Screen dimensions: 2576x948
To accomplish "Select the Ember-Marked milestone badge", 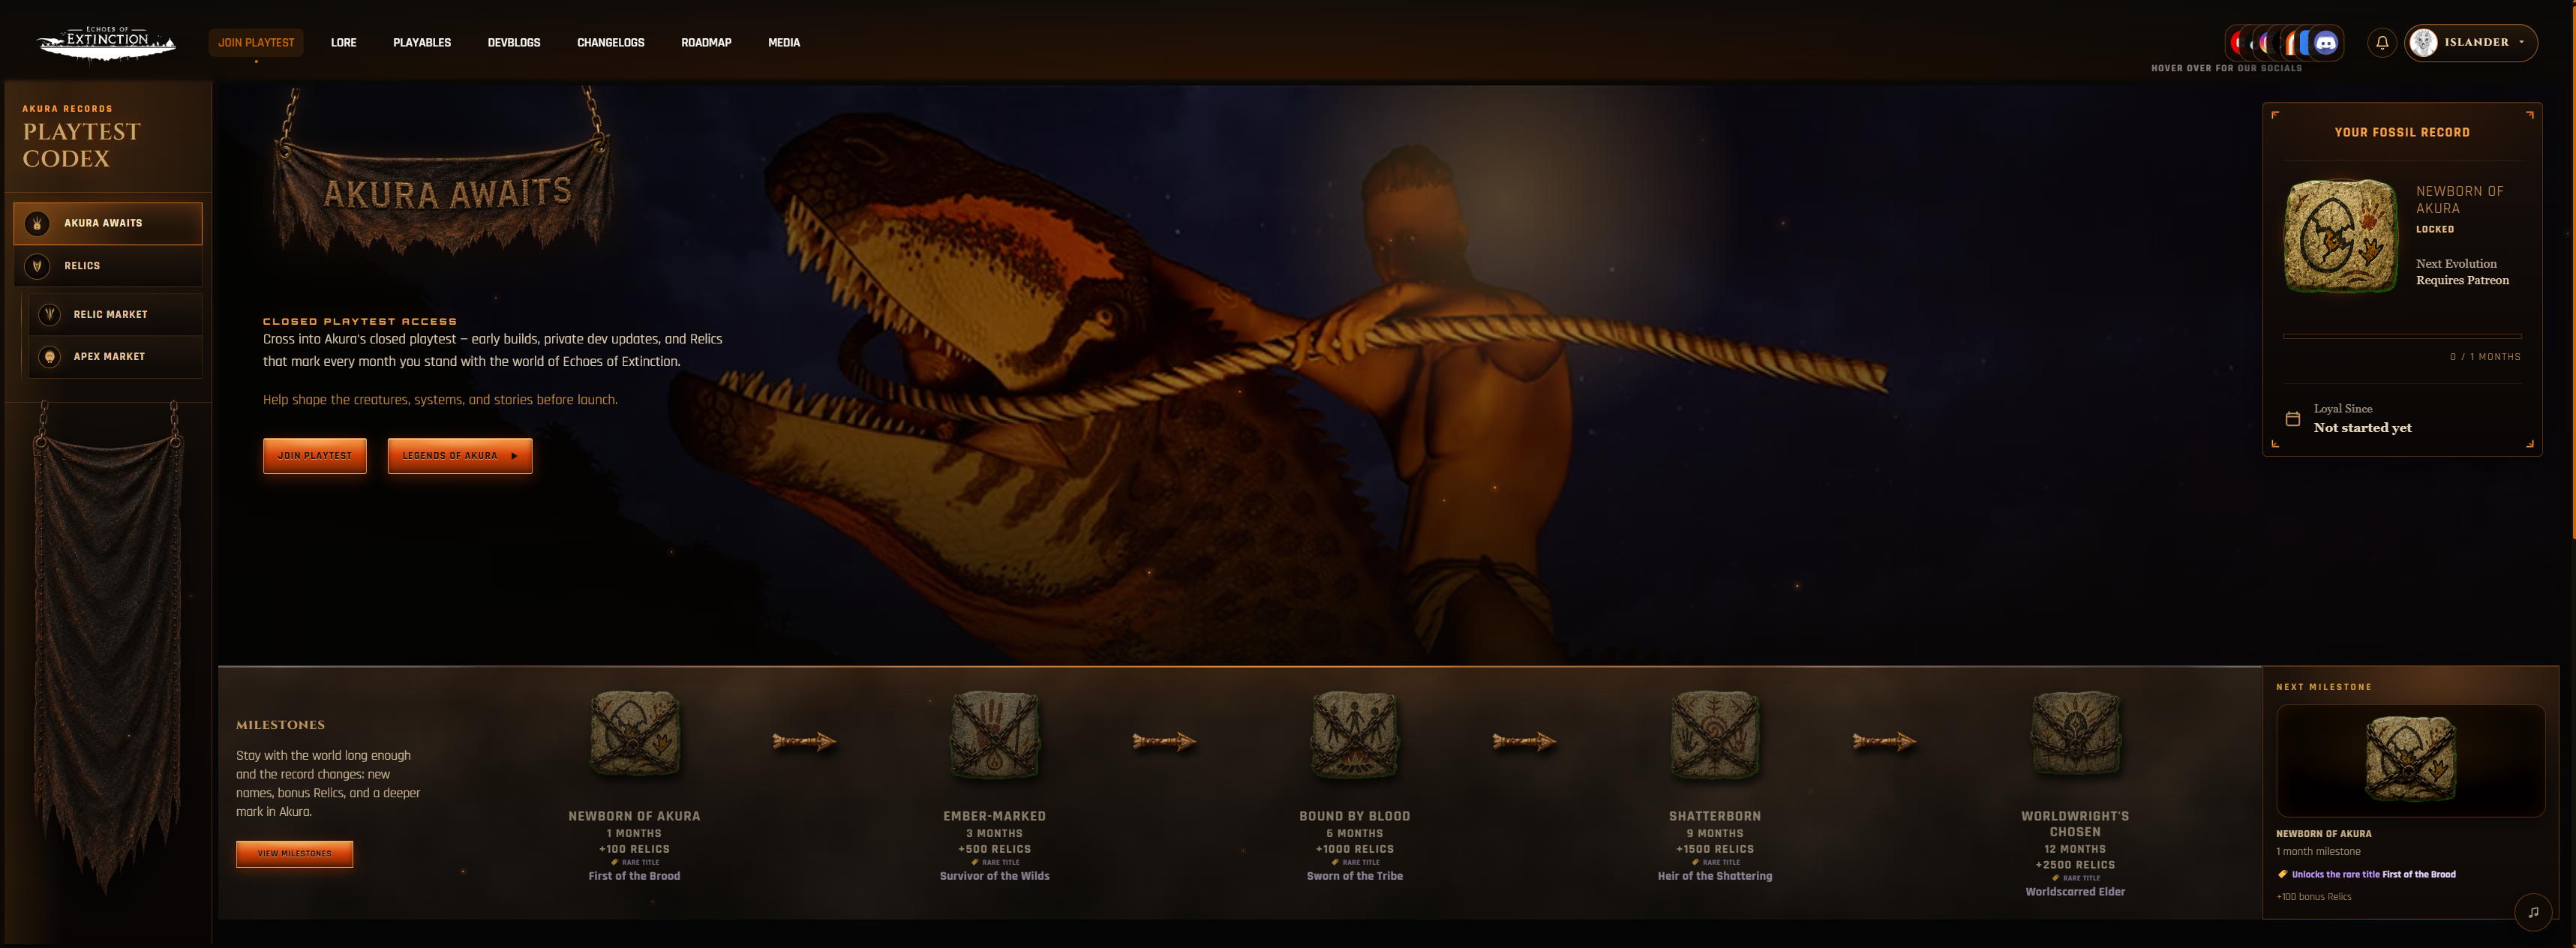I will (994, 735).
